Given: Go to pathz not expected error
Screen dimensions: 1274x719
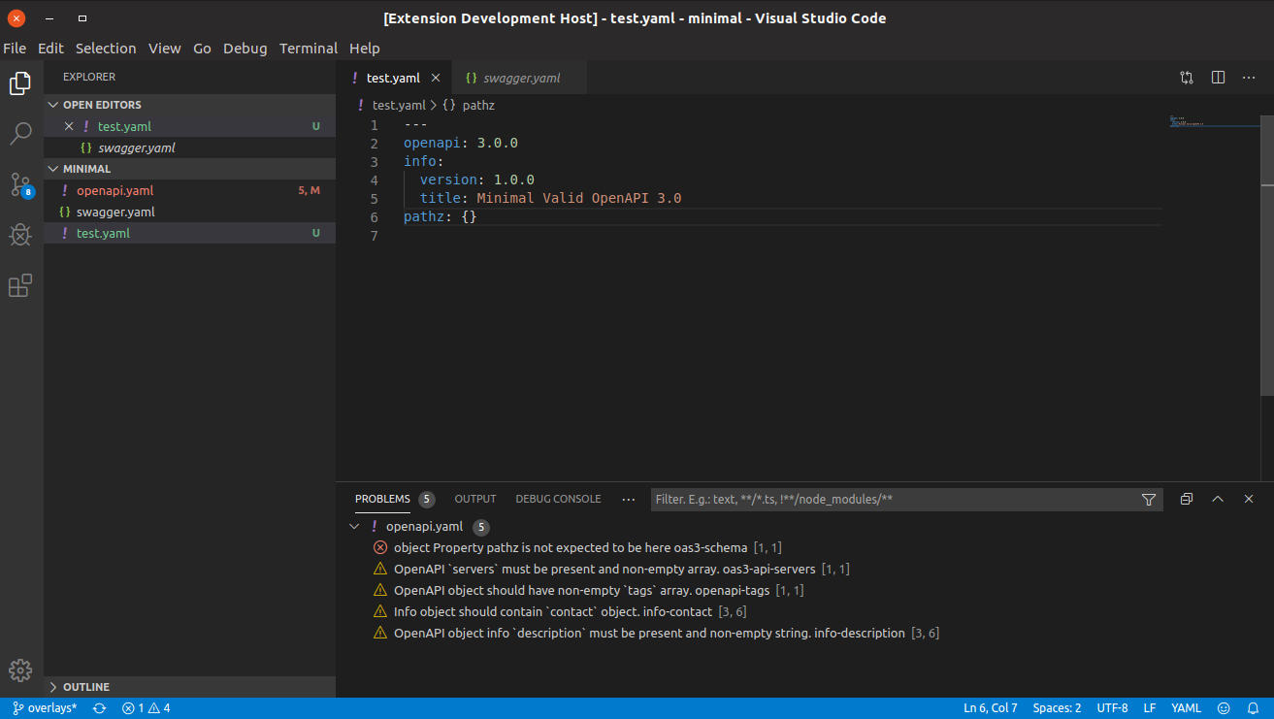Looking at the screenshot, I should click(x=577, y=547).
